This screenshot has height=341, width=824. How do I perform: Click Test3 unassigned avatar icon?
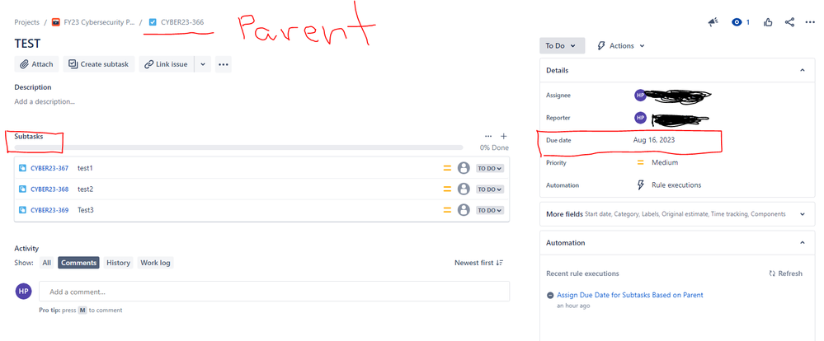point(464,210)
